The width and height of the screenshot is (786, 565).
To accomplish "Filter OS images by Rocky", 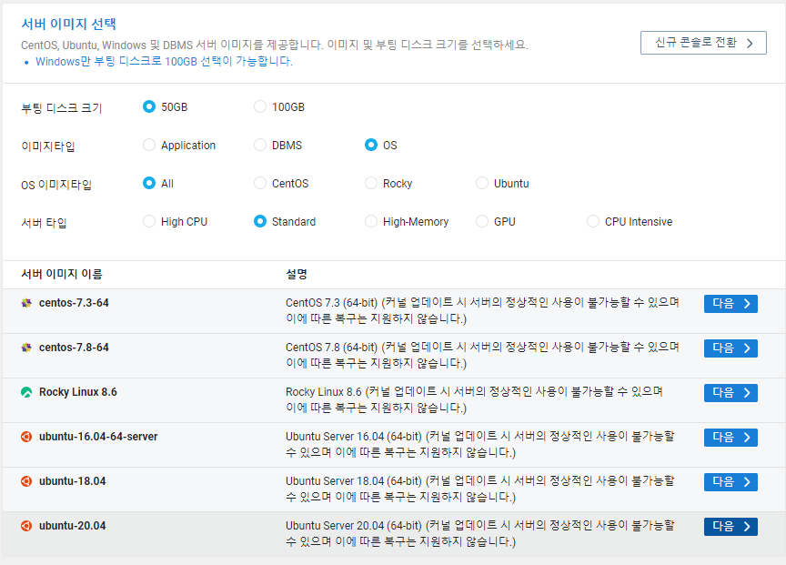I will click(x=371, y=183).
